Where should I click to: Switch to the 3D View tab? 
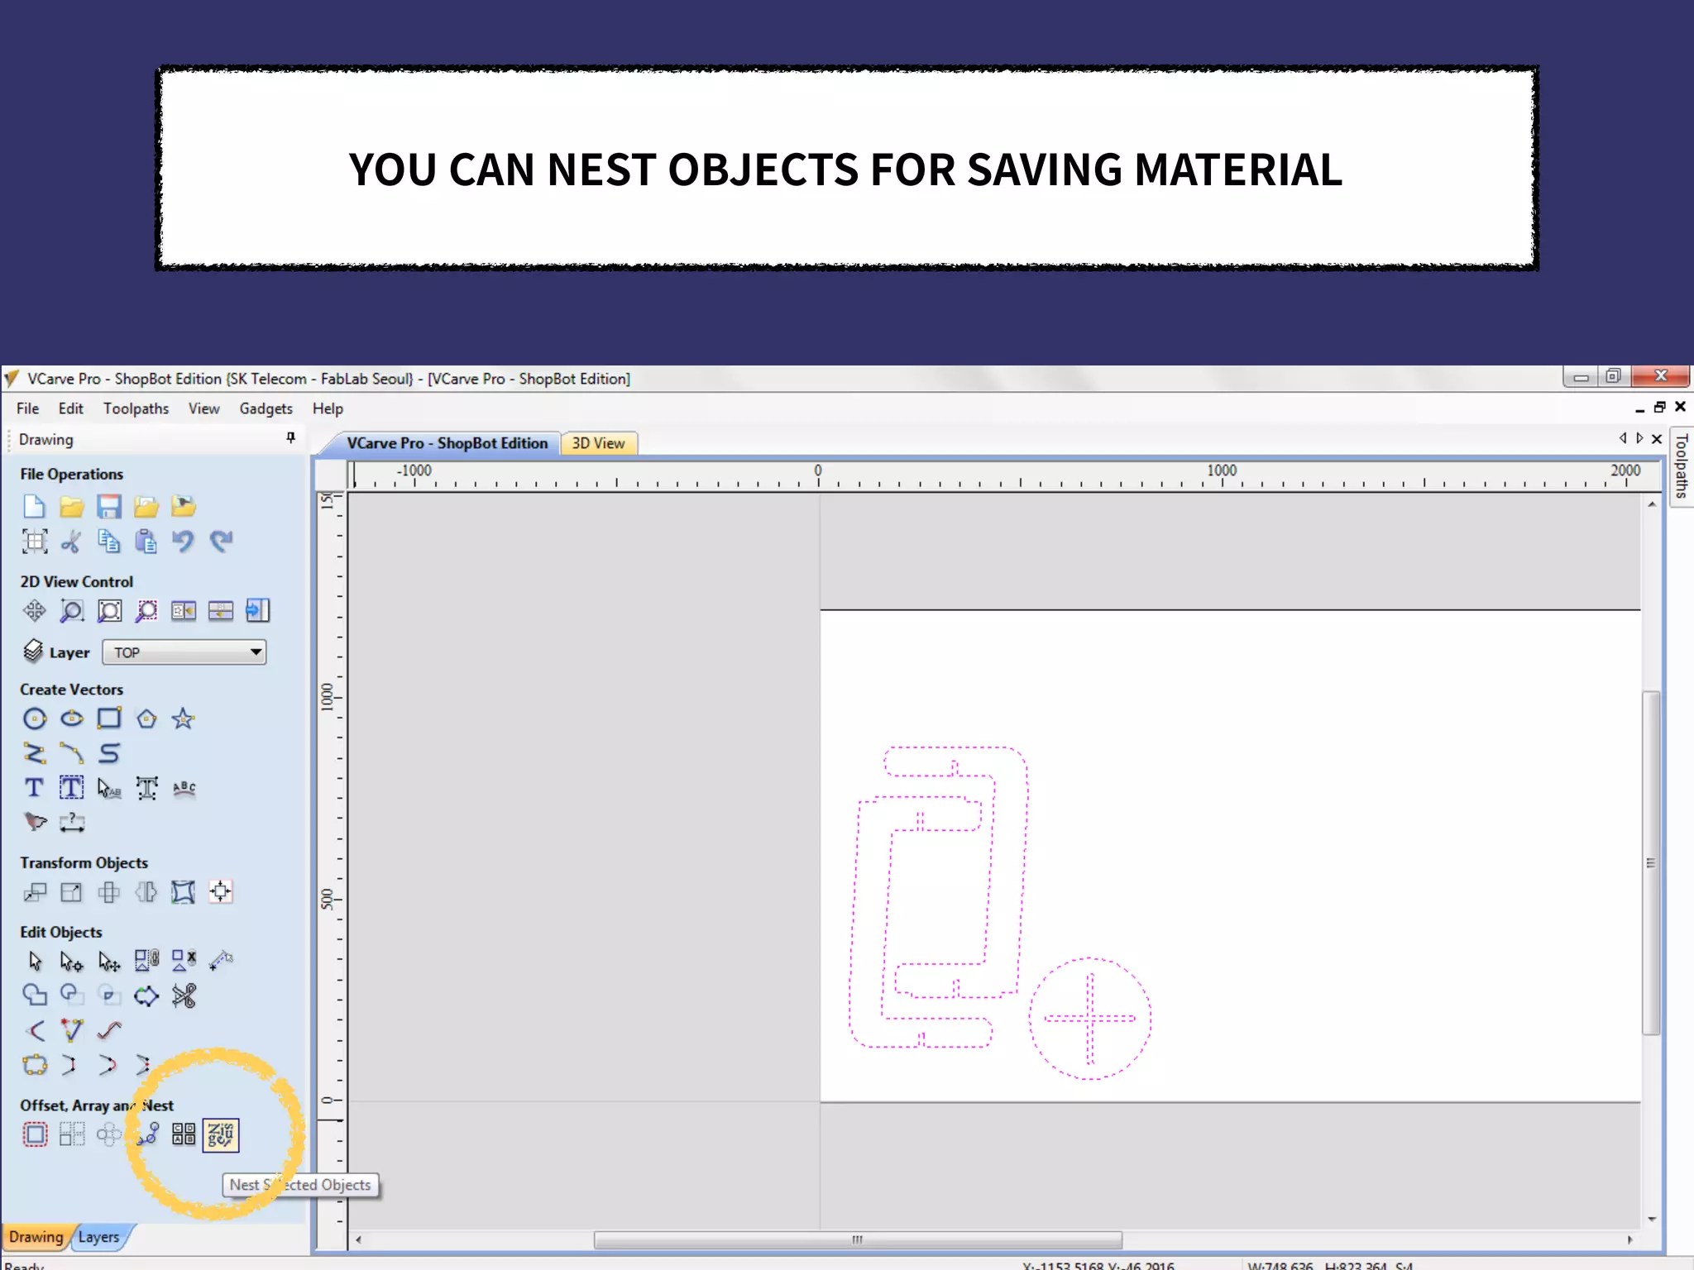[x=598, y=443]
